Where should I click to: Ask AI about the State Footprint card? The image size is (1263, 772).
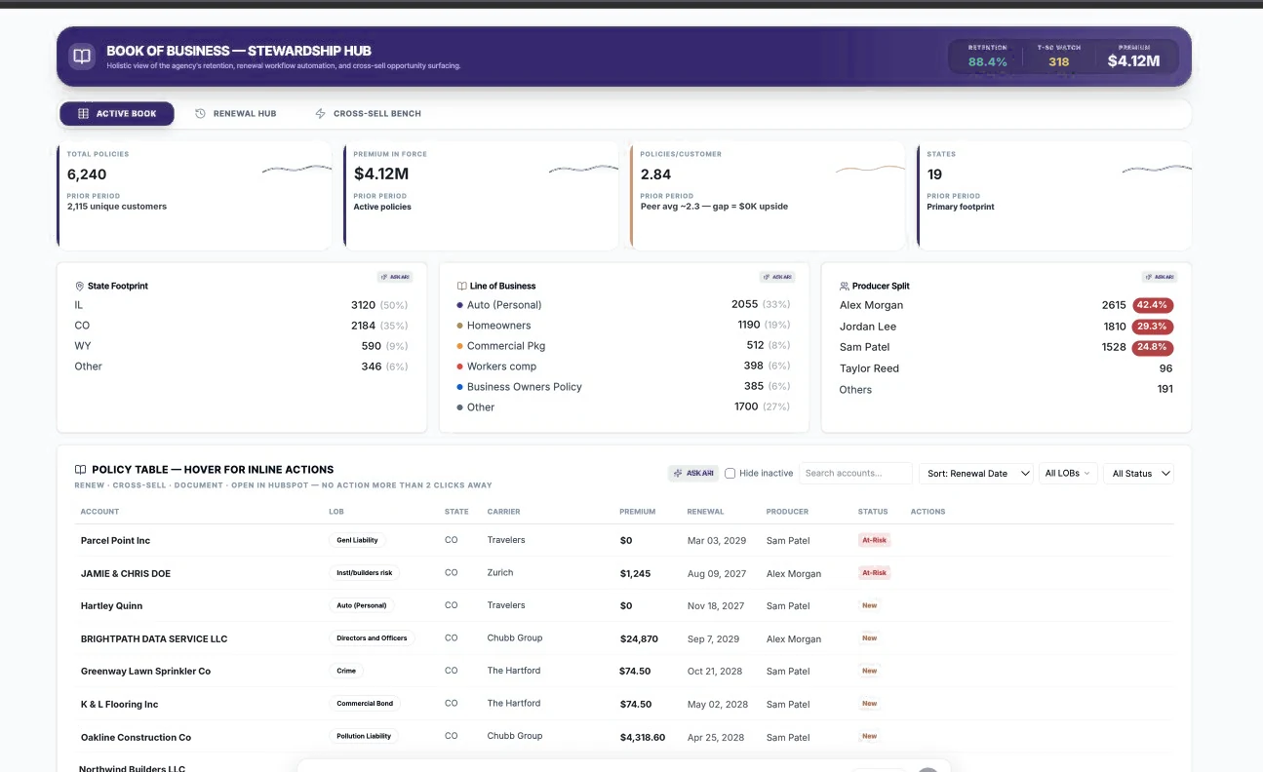[x=395, y=277]
